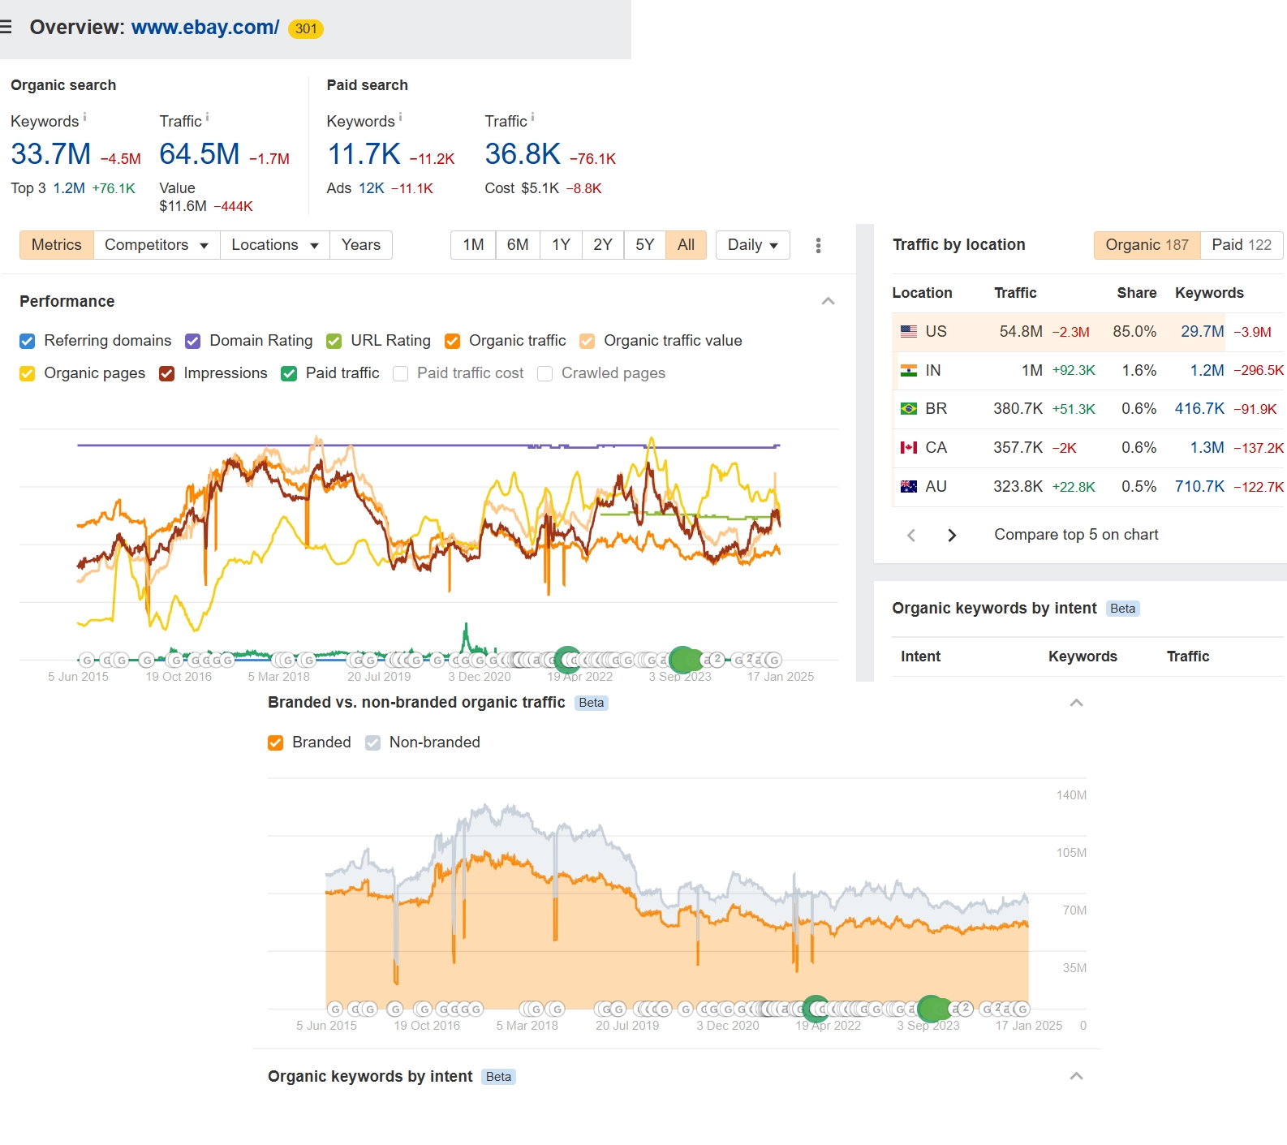
Task: Select the Years tab
Action: (x=360, y=245)
